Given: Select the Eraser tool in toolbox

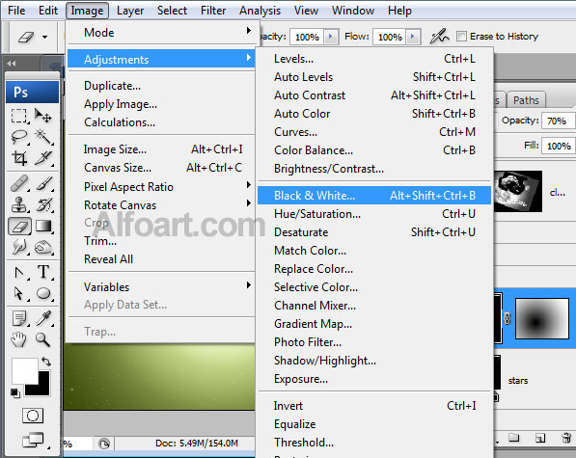Looking at the screenshot, I should point(19,226).
